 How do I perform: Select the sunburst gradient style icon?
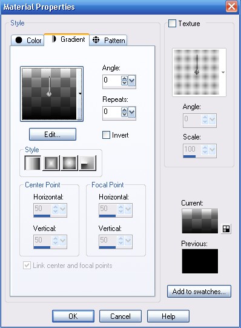[x=69, y=162]
